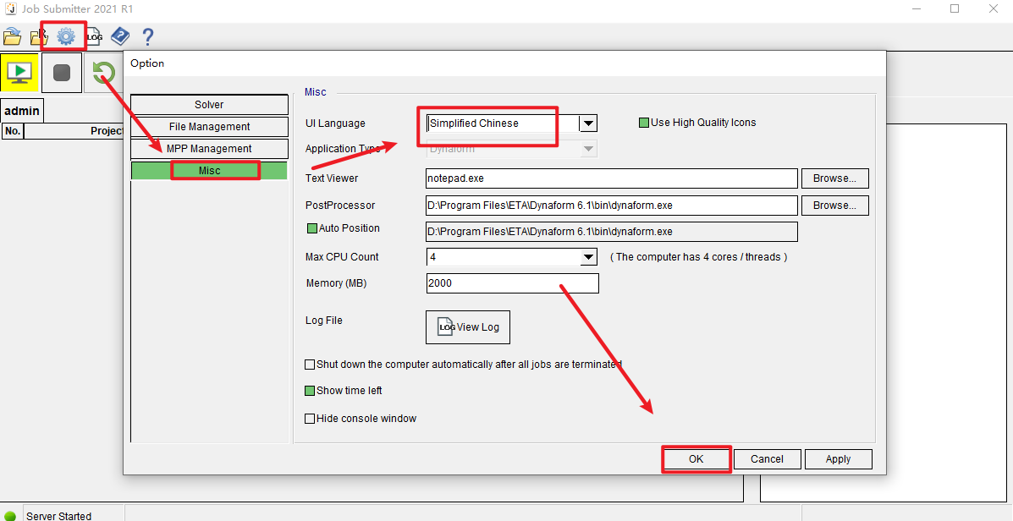Maximize the Job Submitter window

coord(955,9)
